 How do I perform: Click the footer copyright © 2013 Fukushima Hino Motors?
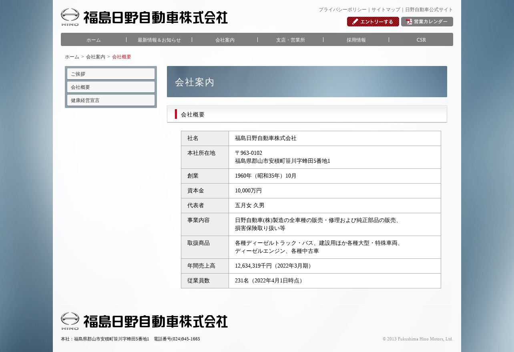418,339
